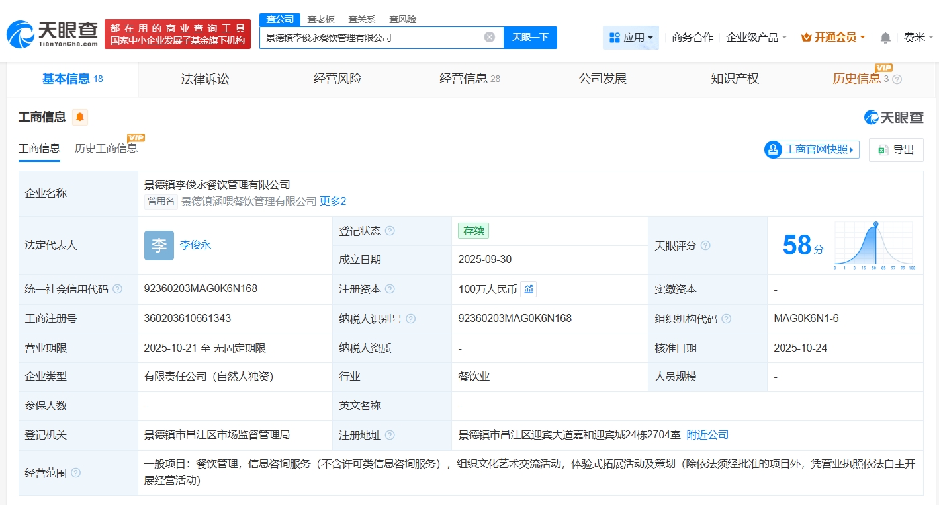Click help icon beside 经营范围
Image resolution: width=939 pixels, height=505 pixels.
tap(76, 473)
